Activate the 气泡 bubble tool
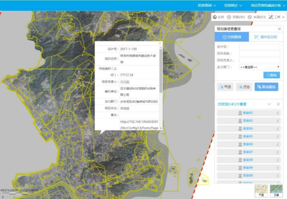 225,87
